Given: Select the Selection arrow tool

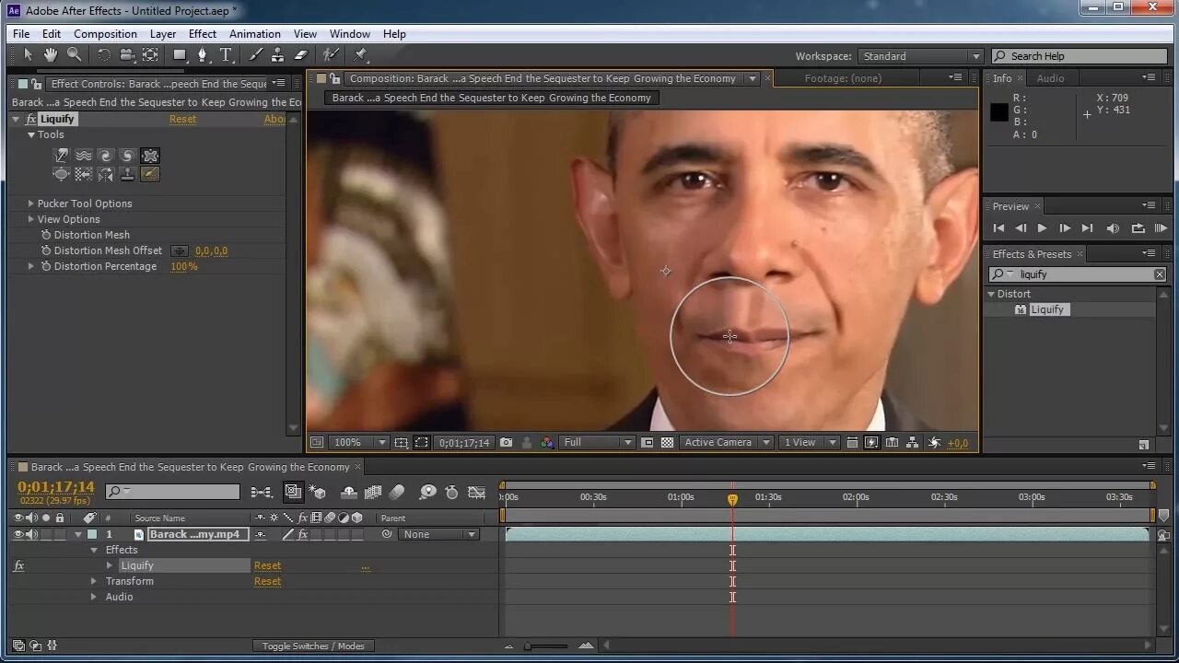Looking at the screenshot, I should tap(28, 55).
